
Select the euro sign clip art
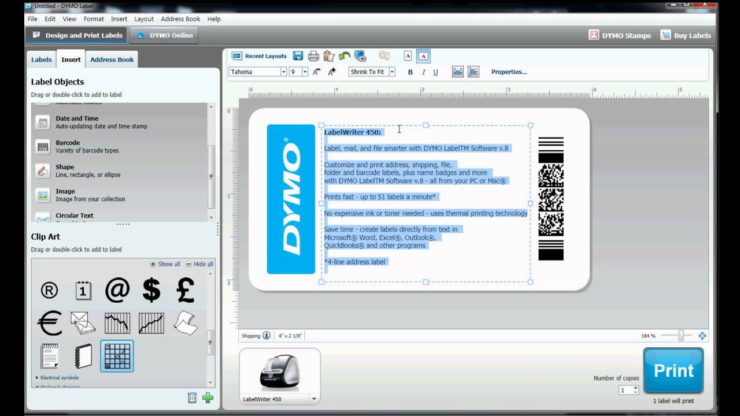coord(50,323)
